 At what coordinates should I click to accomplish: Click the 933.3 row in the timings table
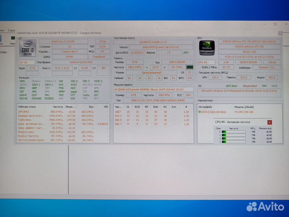[x=153, y=116]
